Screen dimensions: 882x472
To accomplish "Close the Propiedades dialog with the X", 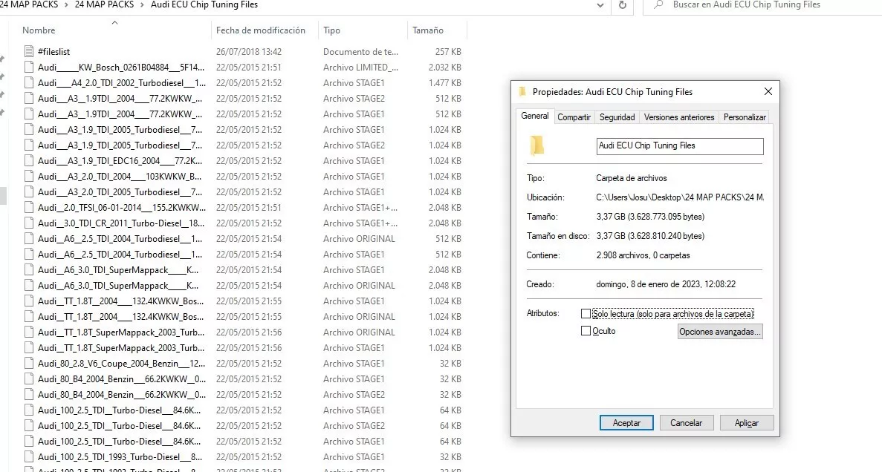I will [768, 91].
